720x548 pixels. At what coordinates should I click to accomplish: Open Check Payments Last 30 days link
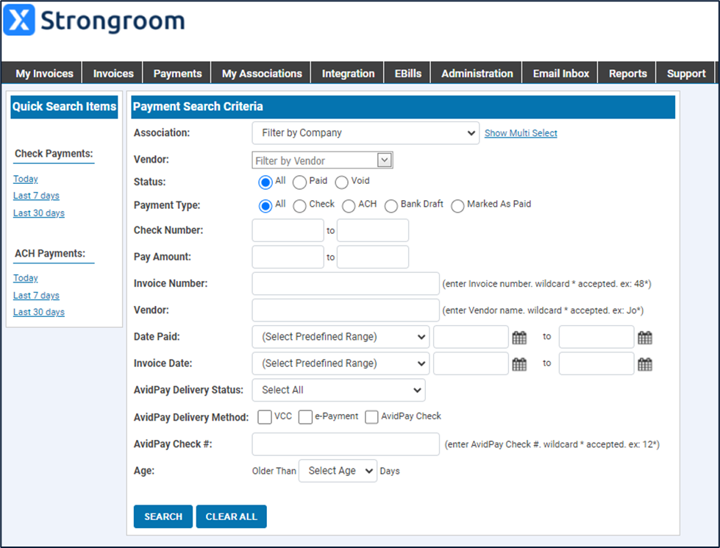38,213
